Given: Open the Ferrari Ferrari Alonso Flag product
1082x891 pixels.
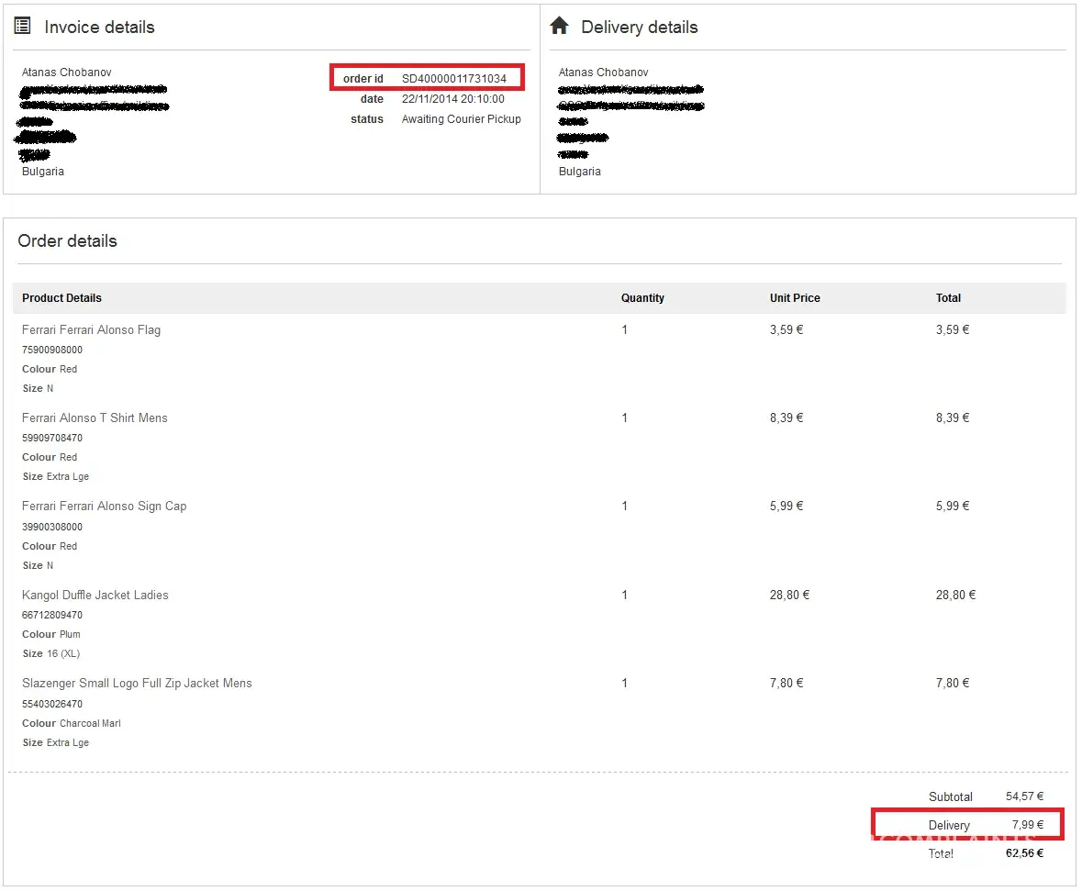Looking at the screenshot, I should point(91,330).
